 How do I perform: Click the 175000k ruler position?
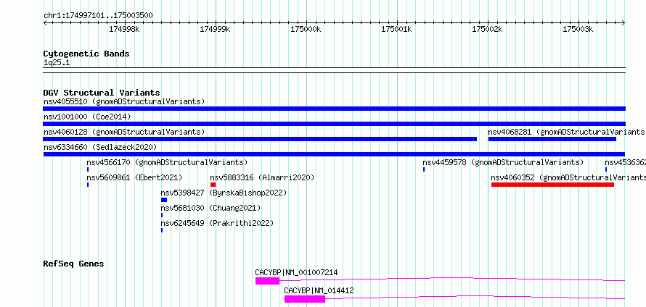click(306, 29)
